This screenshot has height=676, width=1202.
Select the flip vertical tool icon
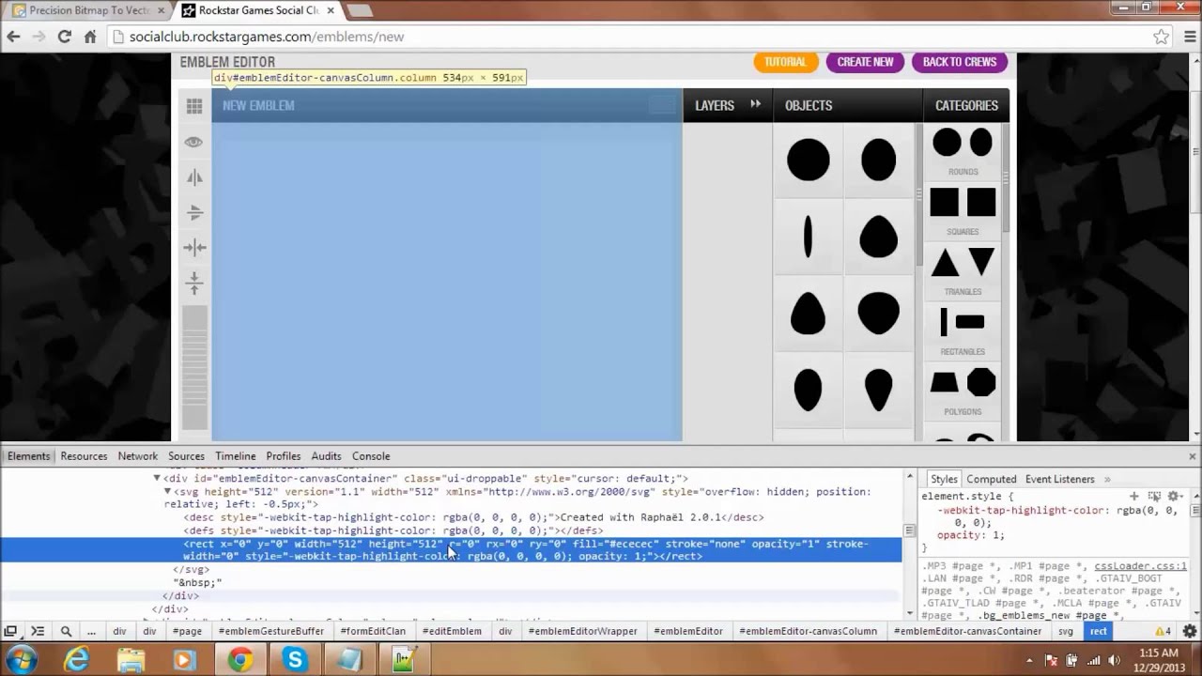tap(194, 212)
